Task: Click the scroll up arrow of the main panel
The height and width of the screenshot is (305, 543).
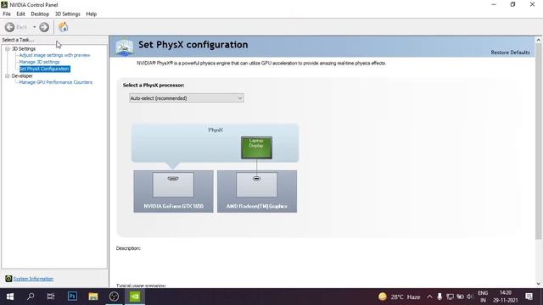Action: [539, 40]
